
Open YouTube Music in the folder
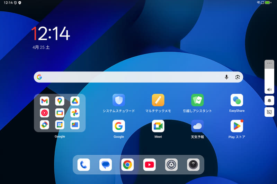tap(44, 113)
